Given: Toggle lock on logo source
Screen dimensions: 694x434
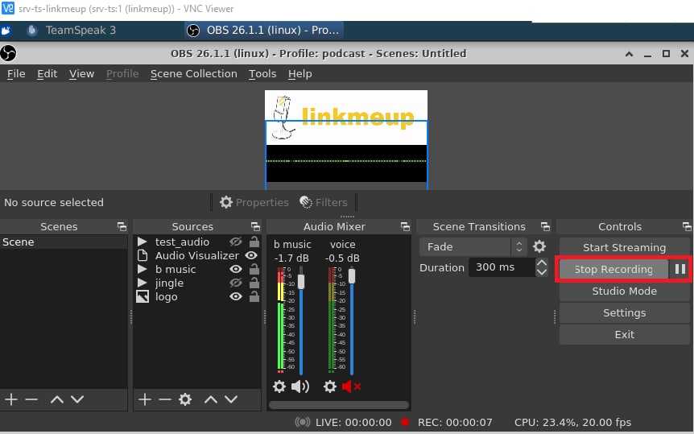Looking at the screenshot, I should (x=254, y=296).
